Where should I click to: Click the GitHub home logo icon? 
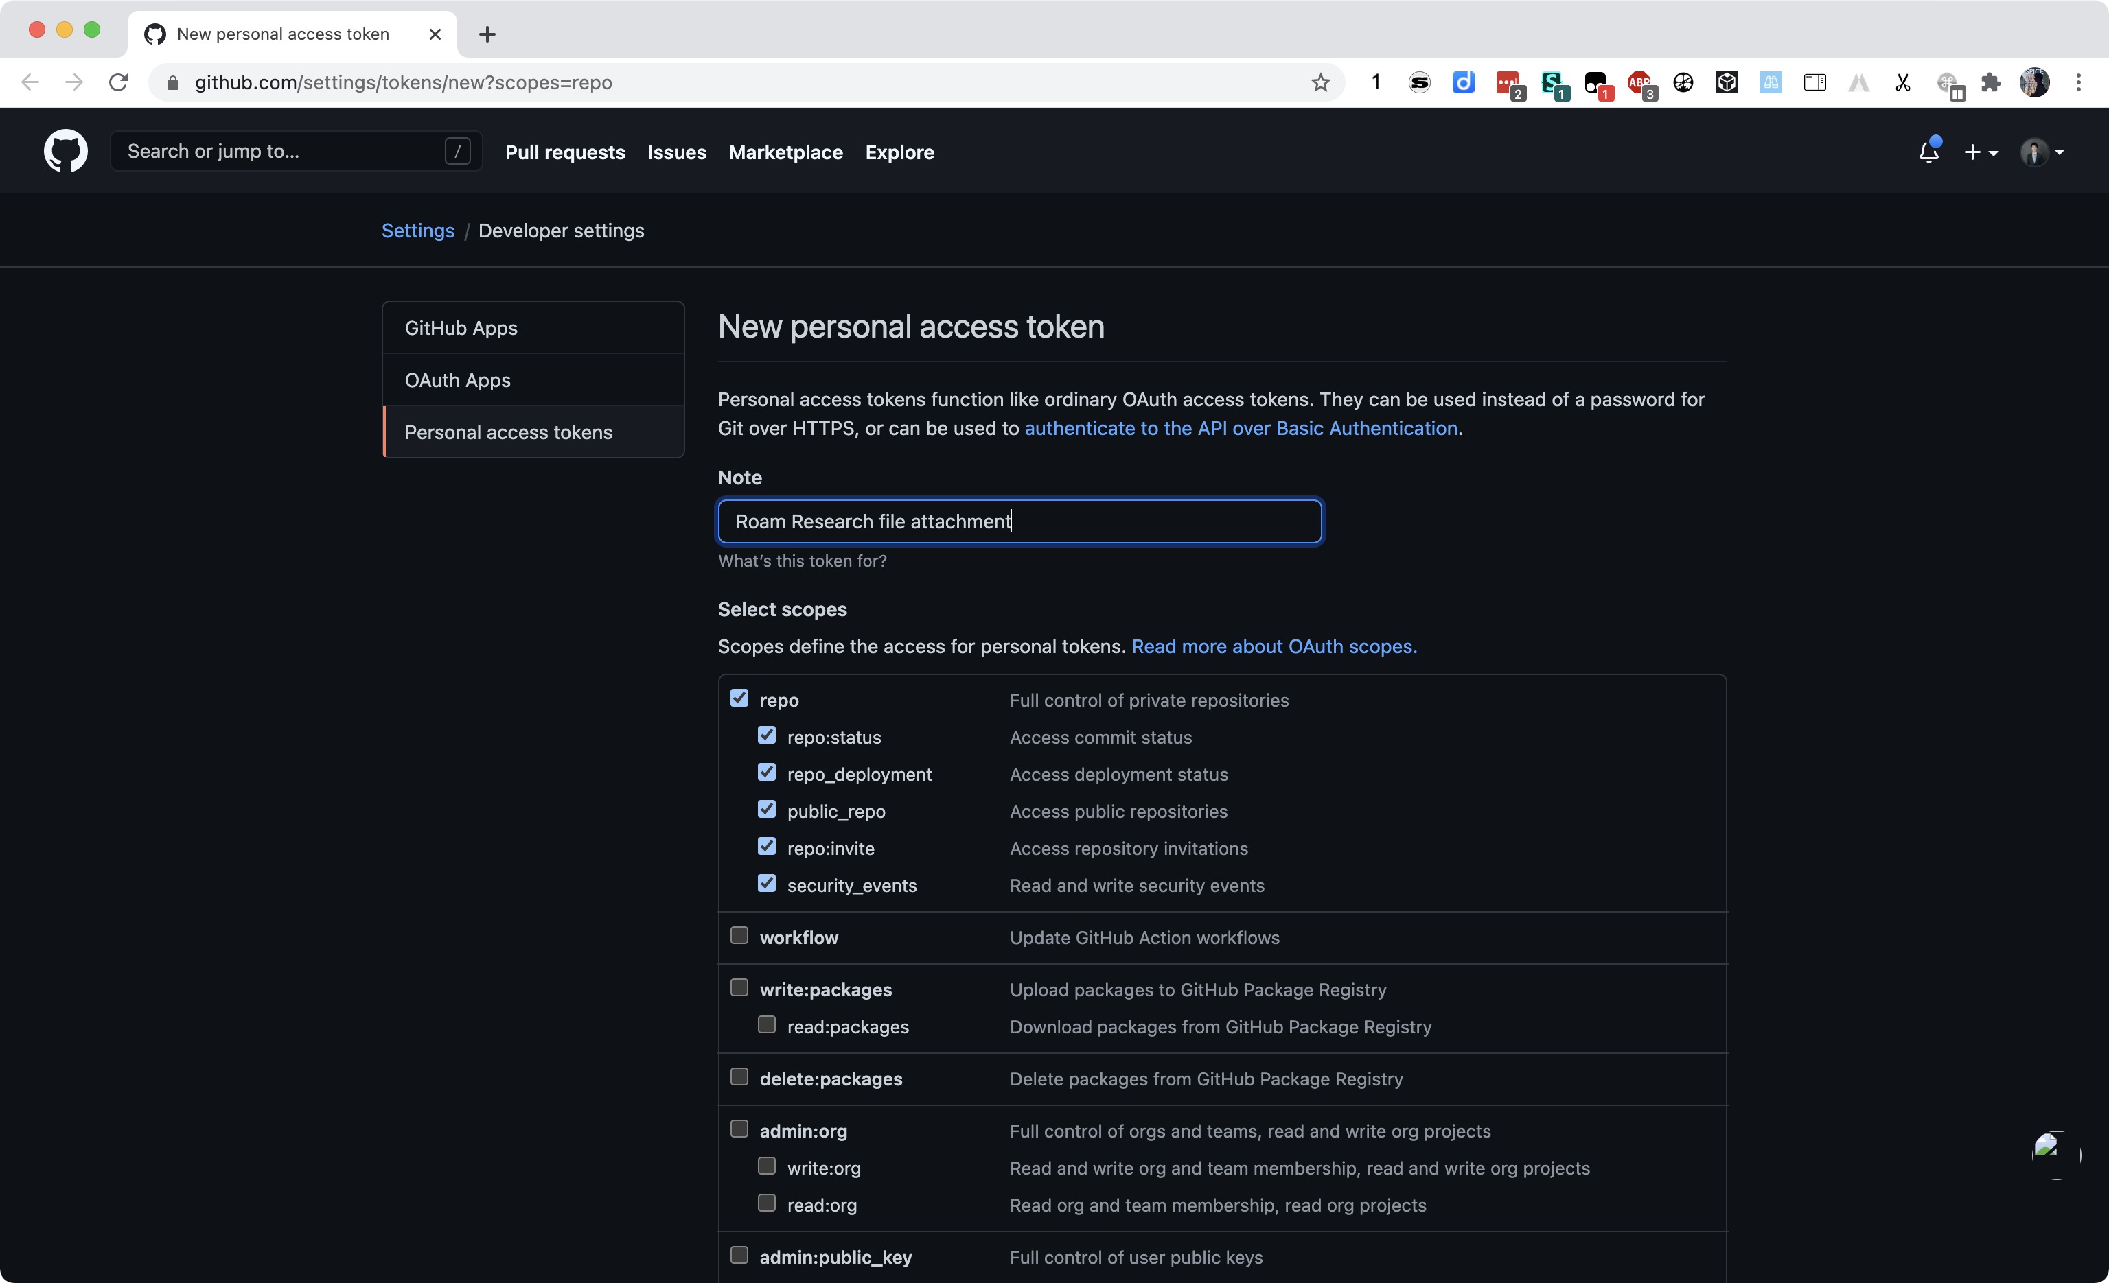click(65, 150)
